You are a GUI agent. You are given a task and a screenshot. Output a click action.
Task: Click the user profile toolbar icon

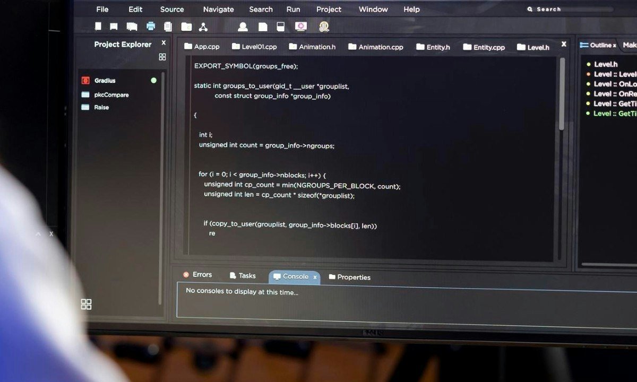pyautogui.click(x=243, y=26)
